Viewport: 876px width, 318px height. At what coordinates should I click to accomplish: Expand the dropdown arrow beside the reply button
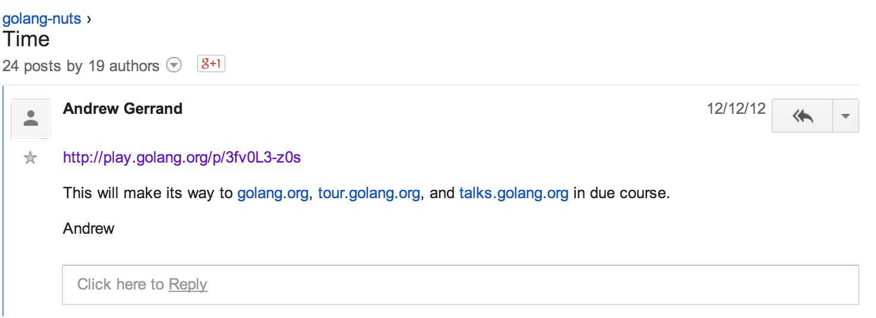click(x=846, y=116)
